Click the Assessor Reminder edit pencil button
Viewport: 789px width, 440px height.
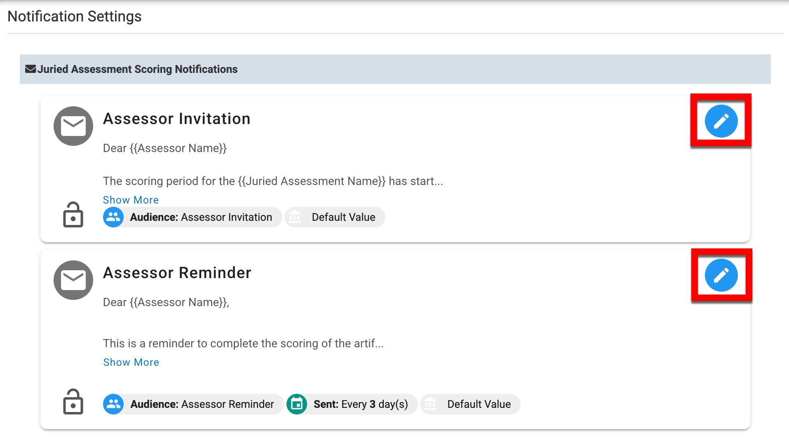[721, 275]
